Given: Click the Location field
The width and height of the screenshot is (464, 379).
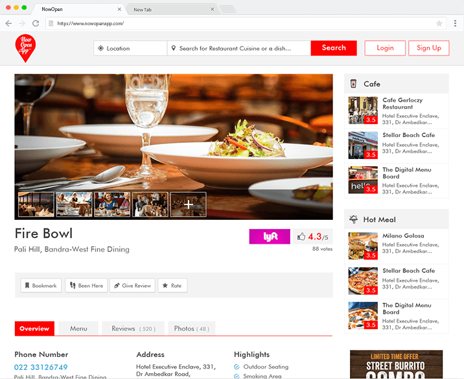Looking at the screenshot, I should (x=130, y=48).
